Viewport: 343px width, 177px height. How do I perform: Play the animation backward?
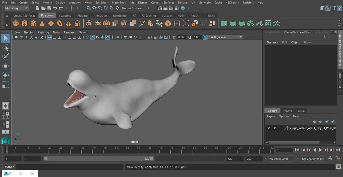point(315,150)
